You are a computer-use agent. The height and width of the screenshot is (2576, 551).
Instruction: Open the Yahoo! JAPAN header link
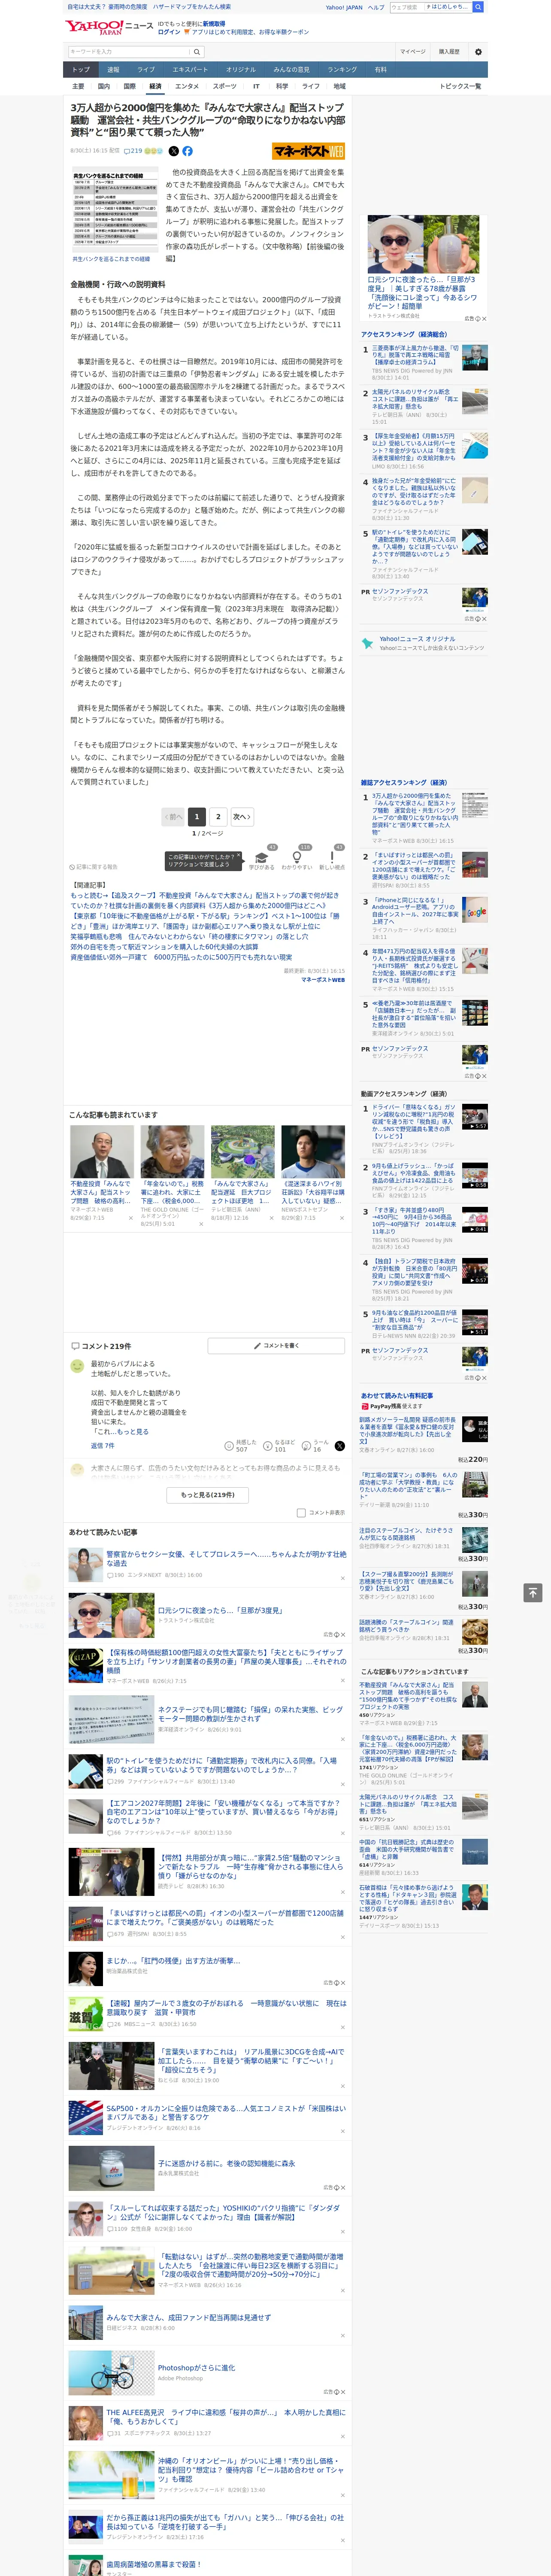tap(344, 7)
